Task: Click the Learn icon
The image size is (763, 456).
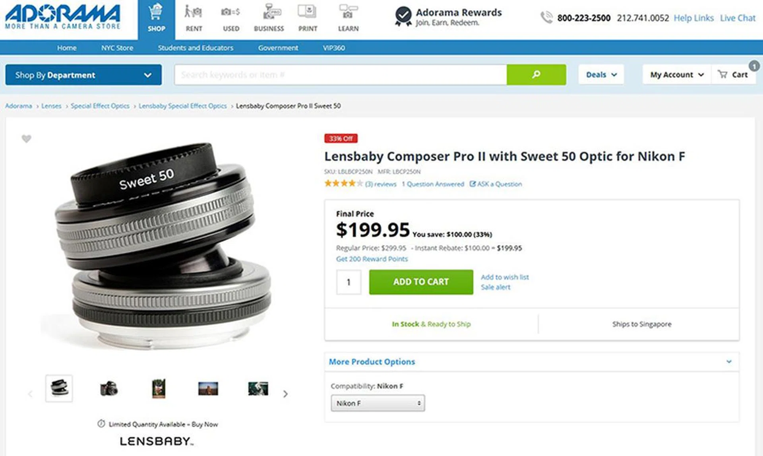Action: 348,13
